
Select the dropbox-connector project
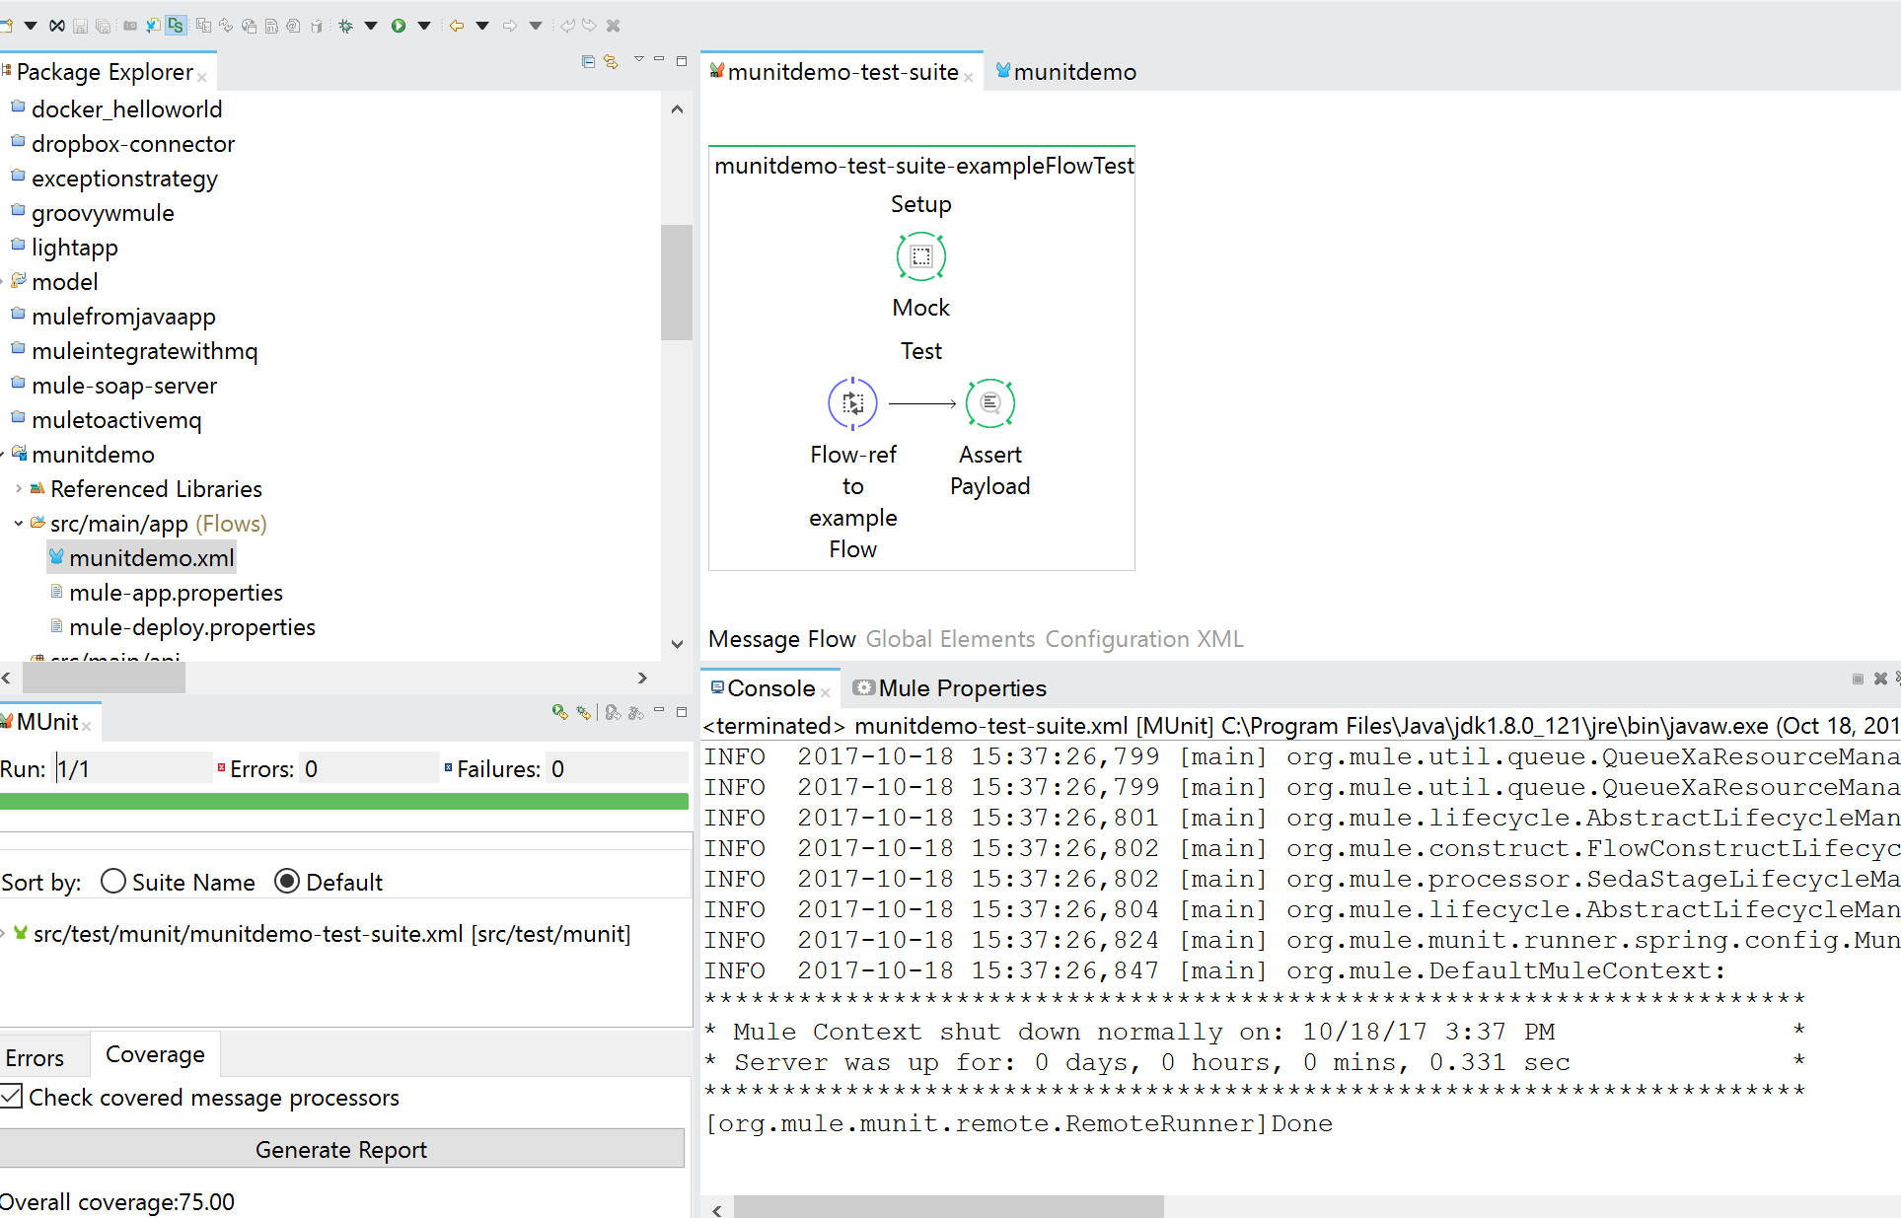[132, 144]
